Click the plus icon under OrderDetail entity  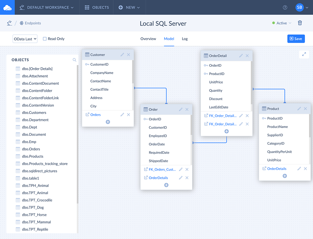(x=227, y=132)
